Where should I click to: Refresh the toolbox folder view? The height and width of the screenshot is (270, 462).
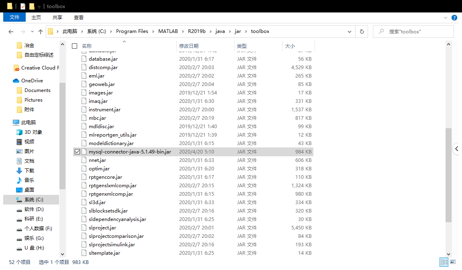click(362, 31)
